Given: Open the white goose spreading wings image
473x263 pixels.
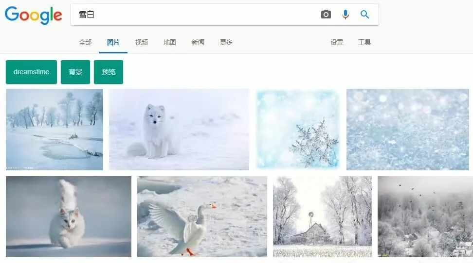Looking at the screenshot, I should pos(202,216).
